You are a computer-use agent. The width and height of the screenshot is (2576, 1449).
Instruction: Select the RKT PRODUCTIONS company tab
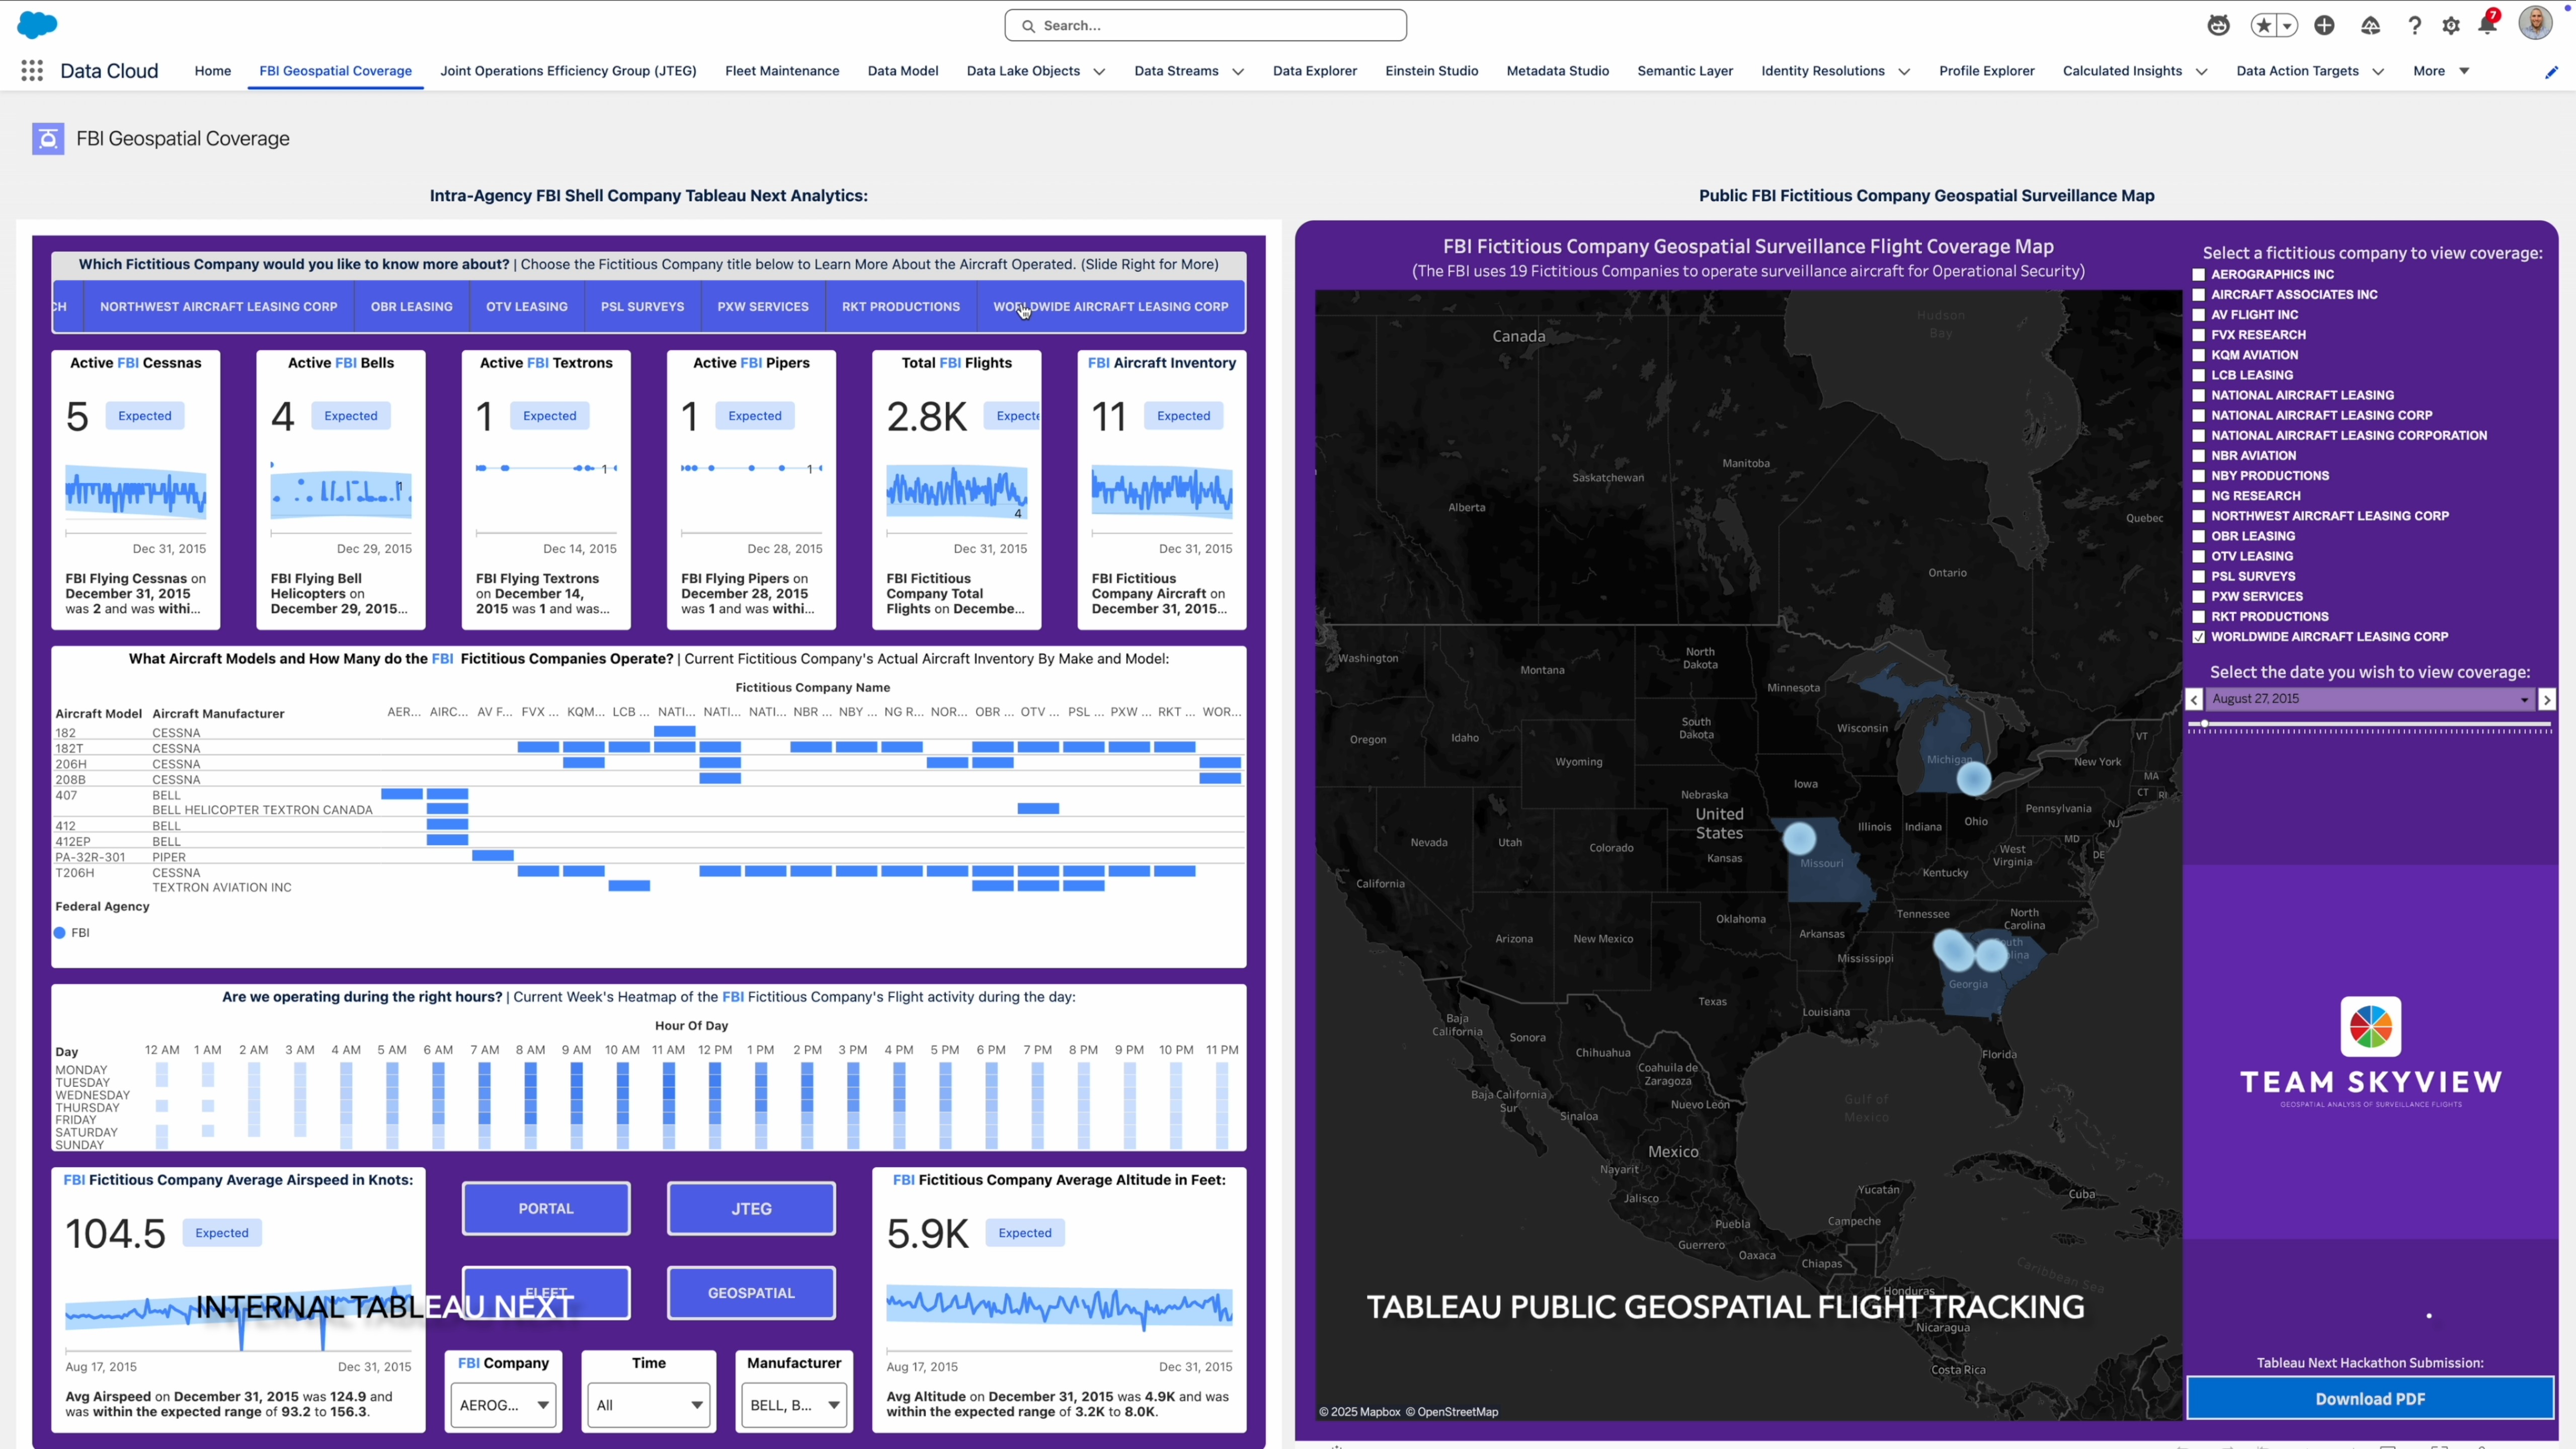900,307
